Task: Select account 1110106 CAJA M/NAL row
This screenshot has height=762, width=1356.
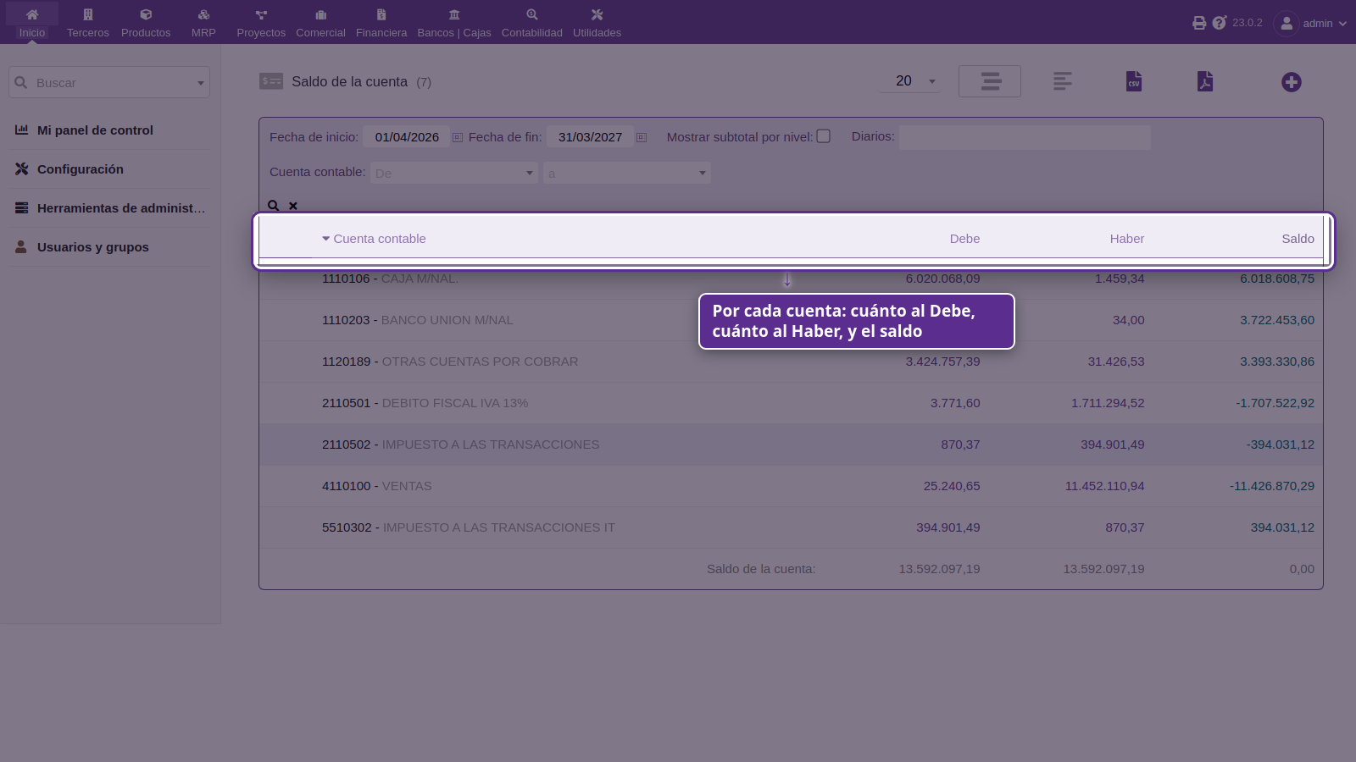Action: point(791,279)
